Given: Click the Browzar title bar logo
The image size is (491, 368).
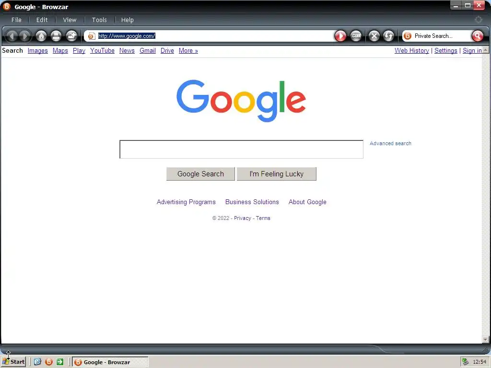Looking at the screenshot, I should 6,6.
